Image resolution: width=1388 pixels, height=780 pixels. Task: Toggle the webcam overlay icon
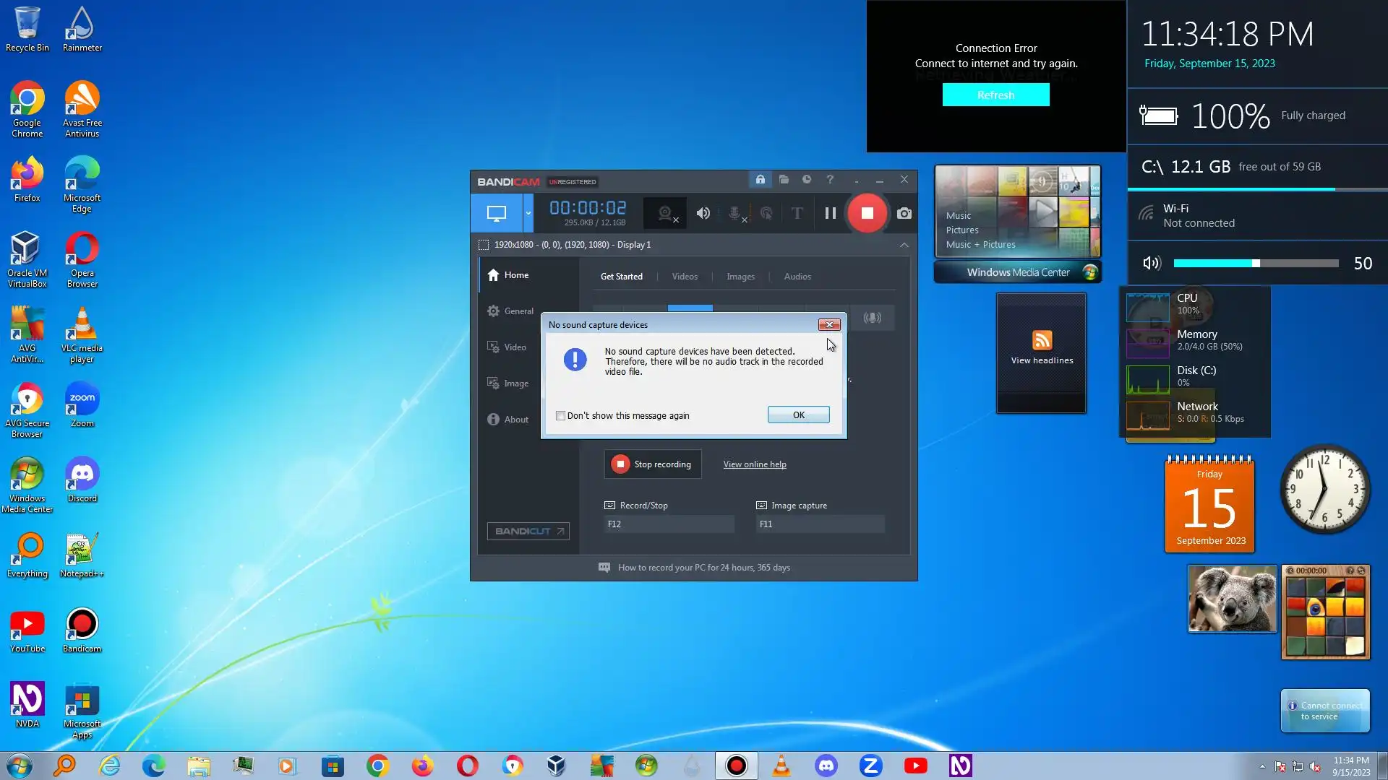pos(667,213)
